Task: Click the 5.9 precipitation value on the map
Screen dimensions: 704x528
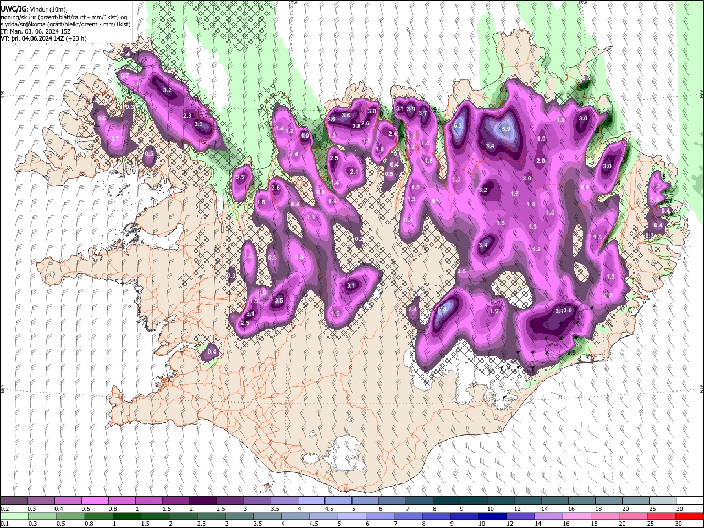Action: (x=506, y=129)
